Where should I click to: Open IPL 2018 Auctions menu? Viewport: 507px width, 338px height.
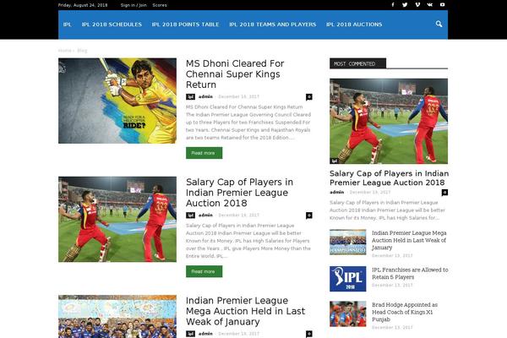(x=354, y=25)
